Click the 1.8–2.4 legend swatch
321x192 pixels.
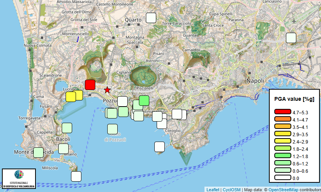pyautogui.click(x=283, y=148)
